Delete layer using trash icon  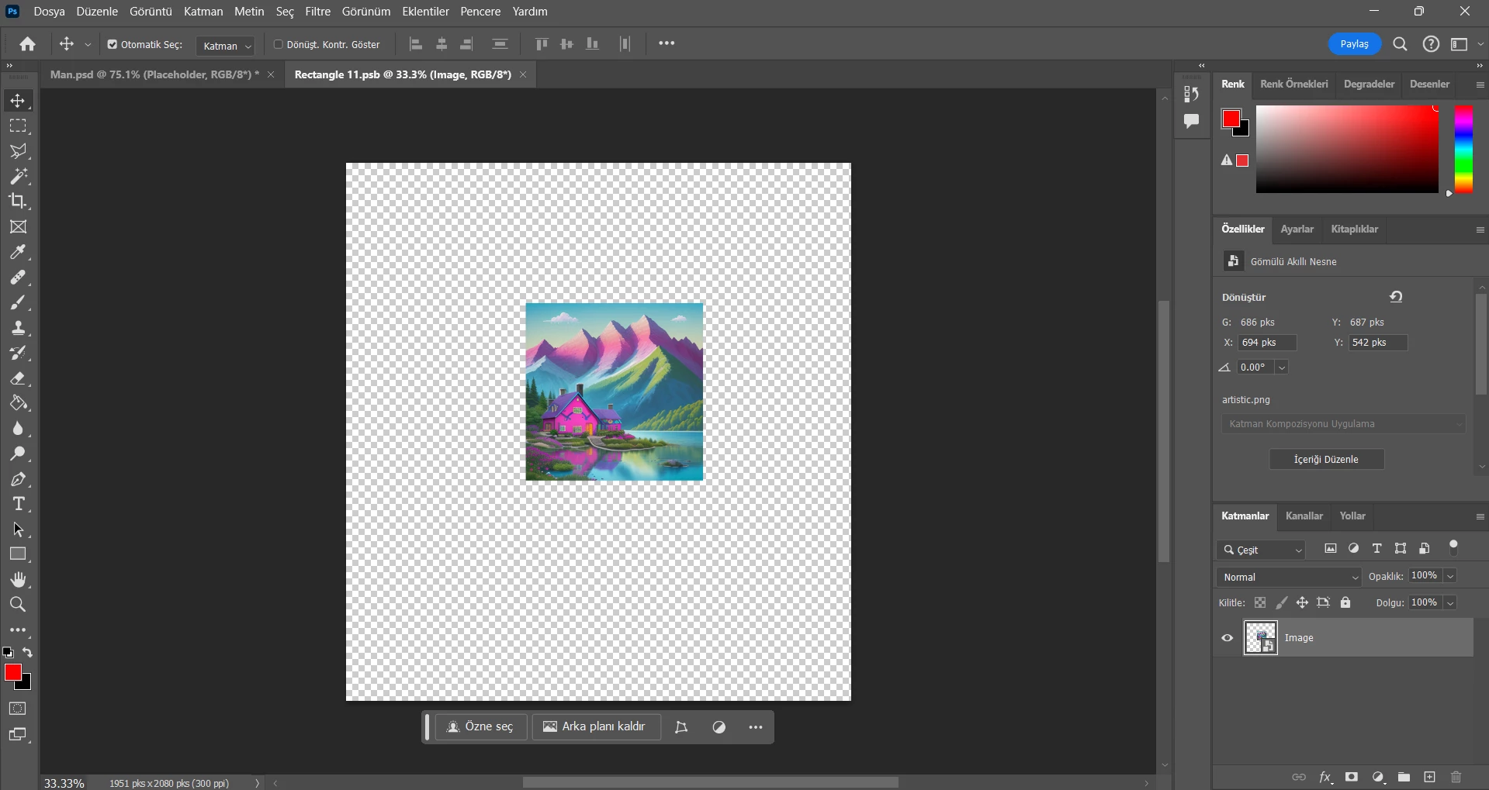(x=1456, y=777)
